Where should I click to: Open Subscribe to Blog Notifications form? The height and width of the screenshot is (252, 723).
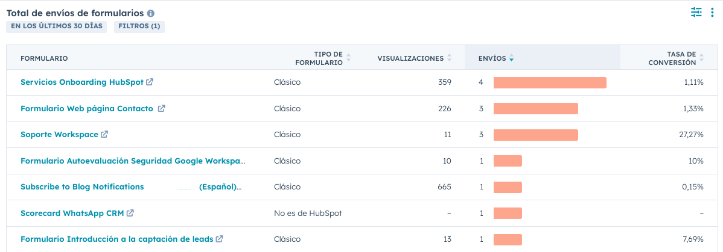(x=82, y=187)
